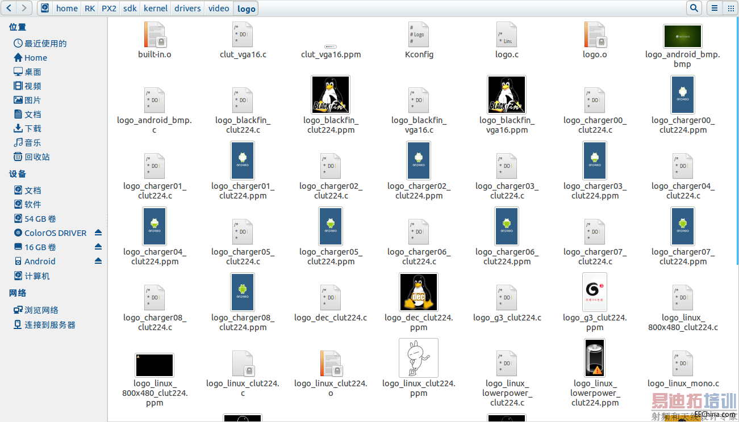The width and height of the screenshot is (739, 422).
Task: Select the locked logo_linux_clut224.c icon
Action: pos(243,364)
